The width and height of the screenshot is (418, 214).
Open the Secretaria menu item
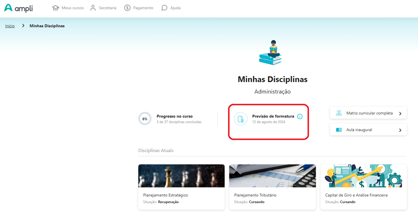coord(103,8)
